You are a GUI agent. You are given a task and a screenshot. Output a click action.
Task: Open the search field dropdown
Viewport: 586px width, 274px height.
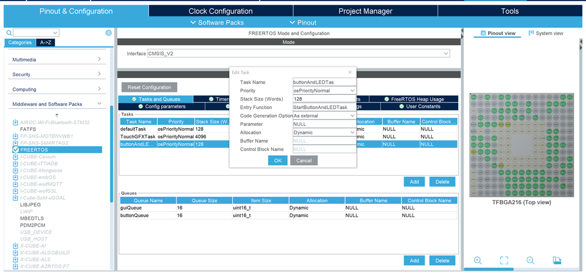tap(55, 33)
